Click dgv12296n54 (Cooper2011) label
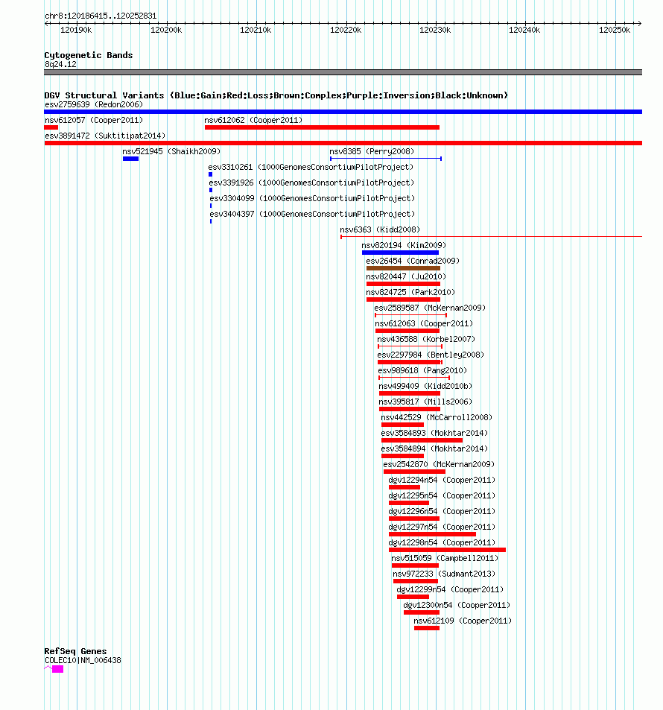This screenshot has height=710, width=663. click(x=442, y=511)
